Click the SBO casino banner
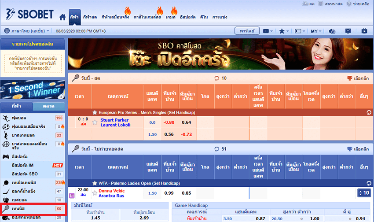 [220, 54]
